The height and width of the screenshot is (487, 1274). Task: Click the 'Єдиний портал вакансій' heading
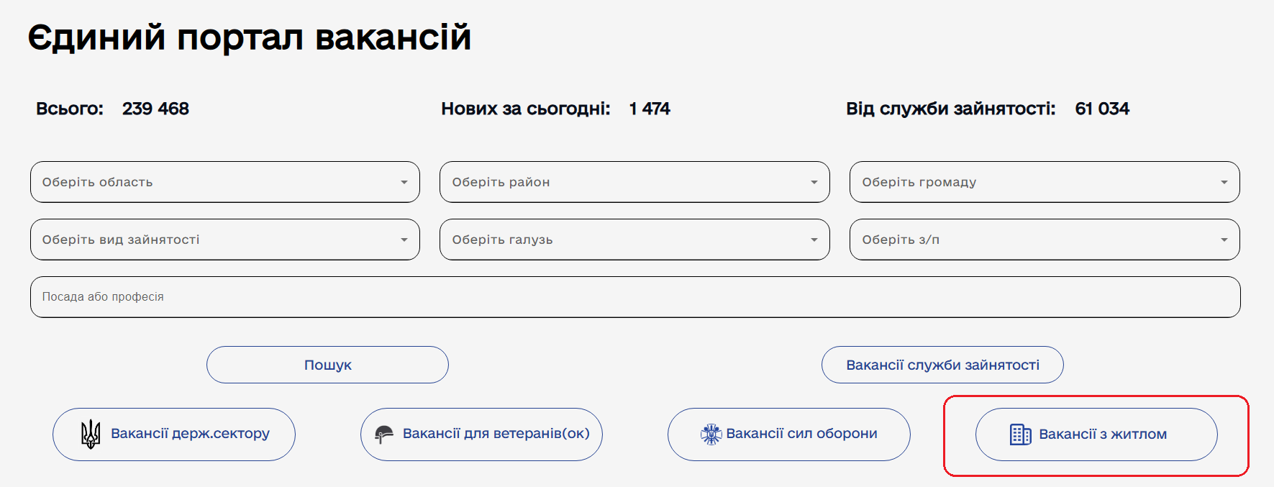[x=249, y=37]
